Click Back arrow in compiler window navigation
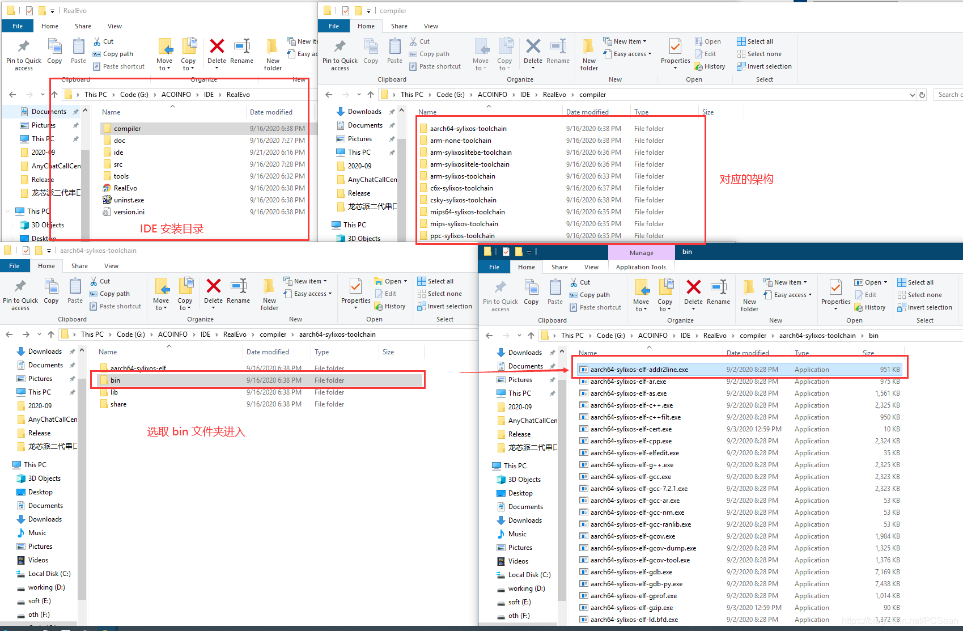Viewport: 963px width, 631px height. click(x=329, y=95)
